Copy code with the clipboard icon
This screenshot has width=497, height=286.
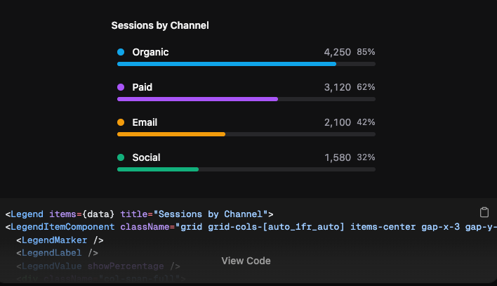(x=484, y=212)
